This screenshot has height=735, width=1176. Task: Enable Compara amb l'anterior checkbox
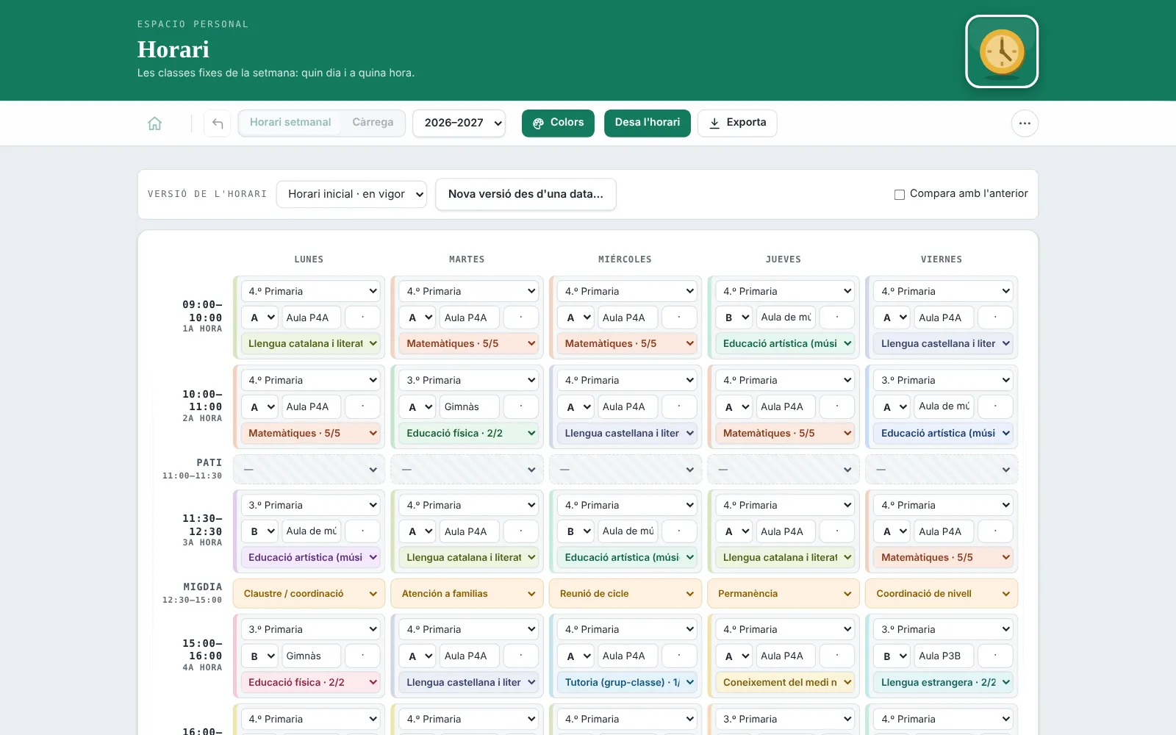[899, 194]
